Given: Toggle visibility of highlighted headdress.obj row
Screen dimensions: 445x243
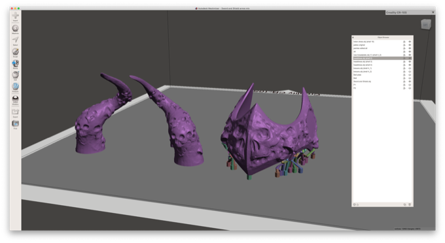Looking at the screenshot, I should [410, 58].
